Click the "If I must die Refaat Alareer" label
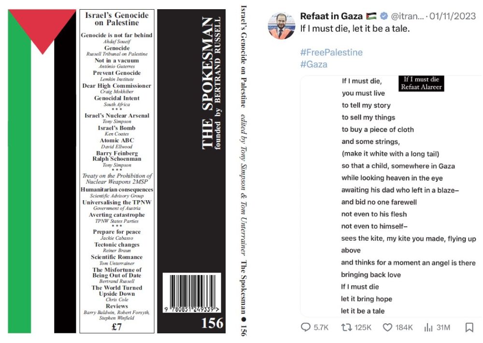Image resolution: width=483 pixels, height=343 pixels. (421, 83)
